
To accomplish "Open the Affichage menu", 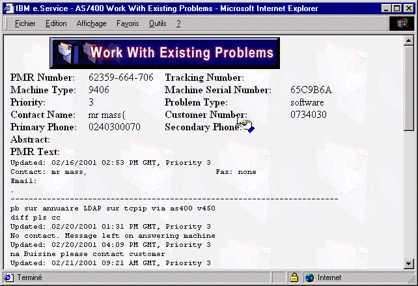I will [x=91, y=23].
